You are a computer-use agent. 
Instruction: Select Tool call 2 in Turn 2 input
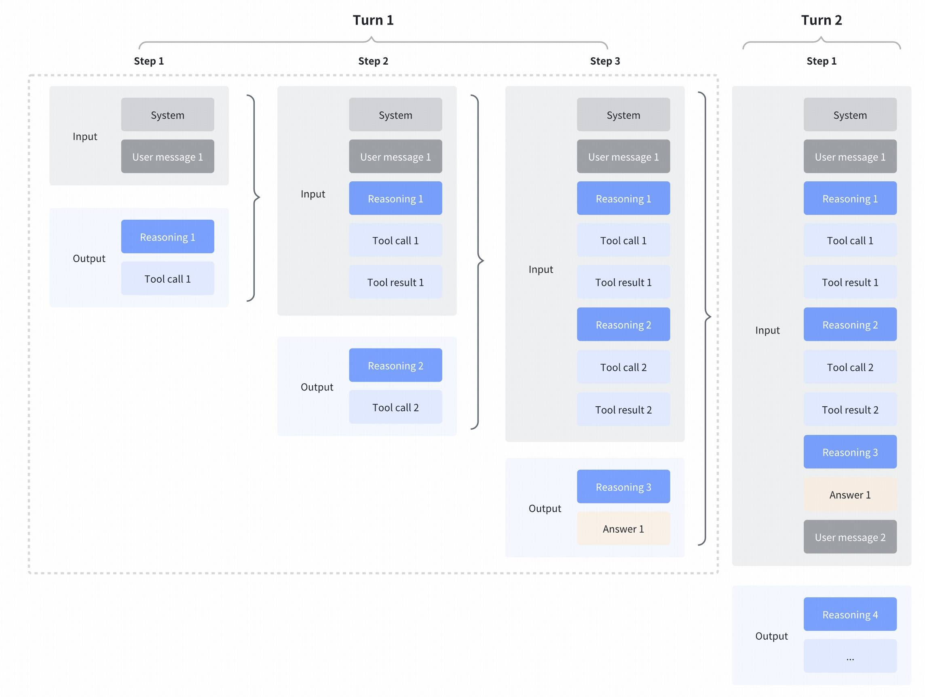850,367
